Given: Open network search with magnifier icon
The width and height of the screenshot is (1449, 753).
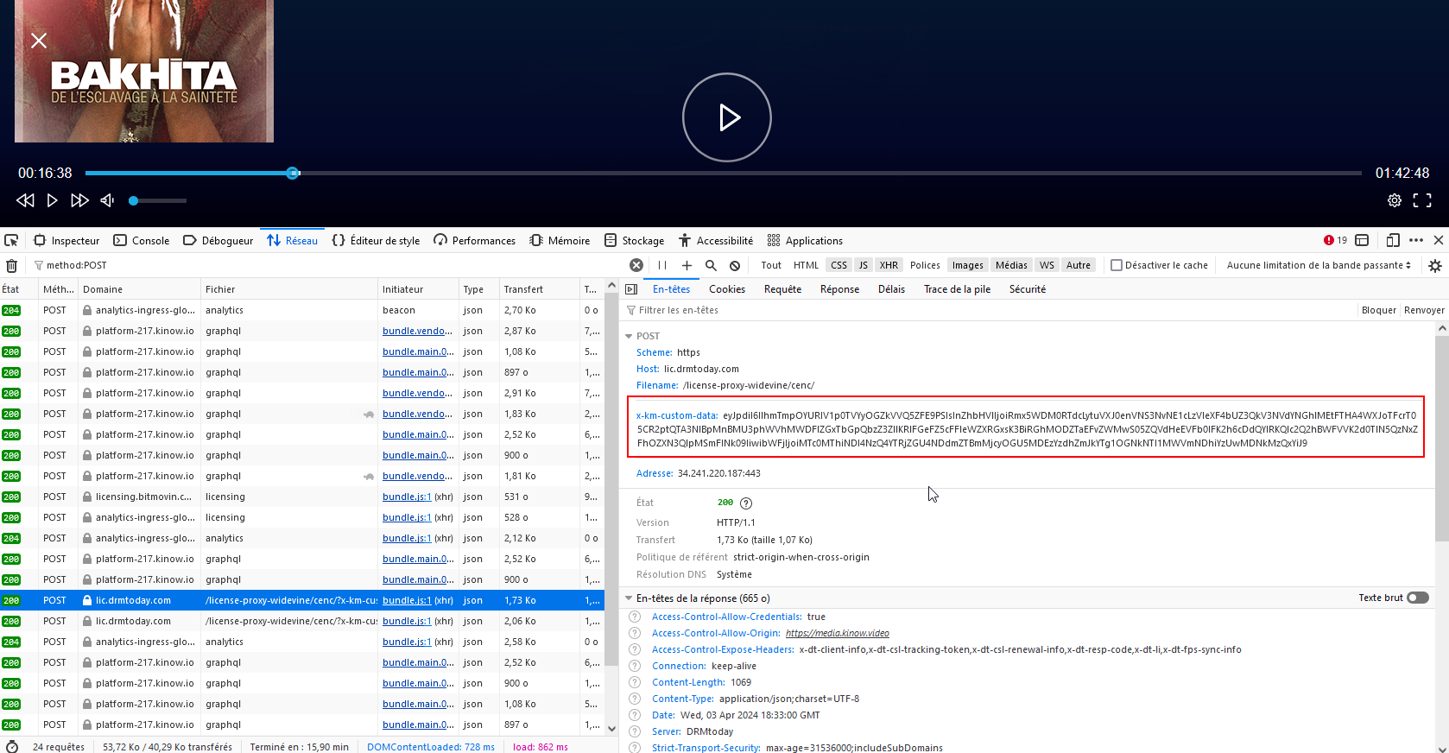Looking at the screenshot, I should click(711, 266).
